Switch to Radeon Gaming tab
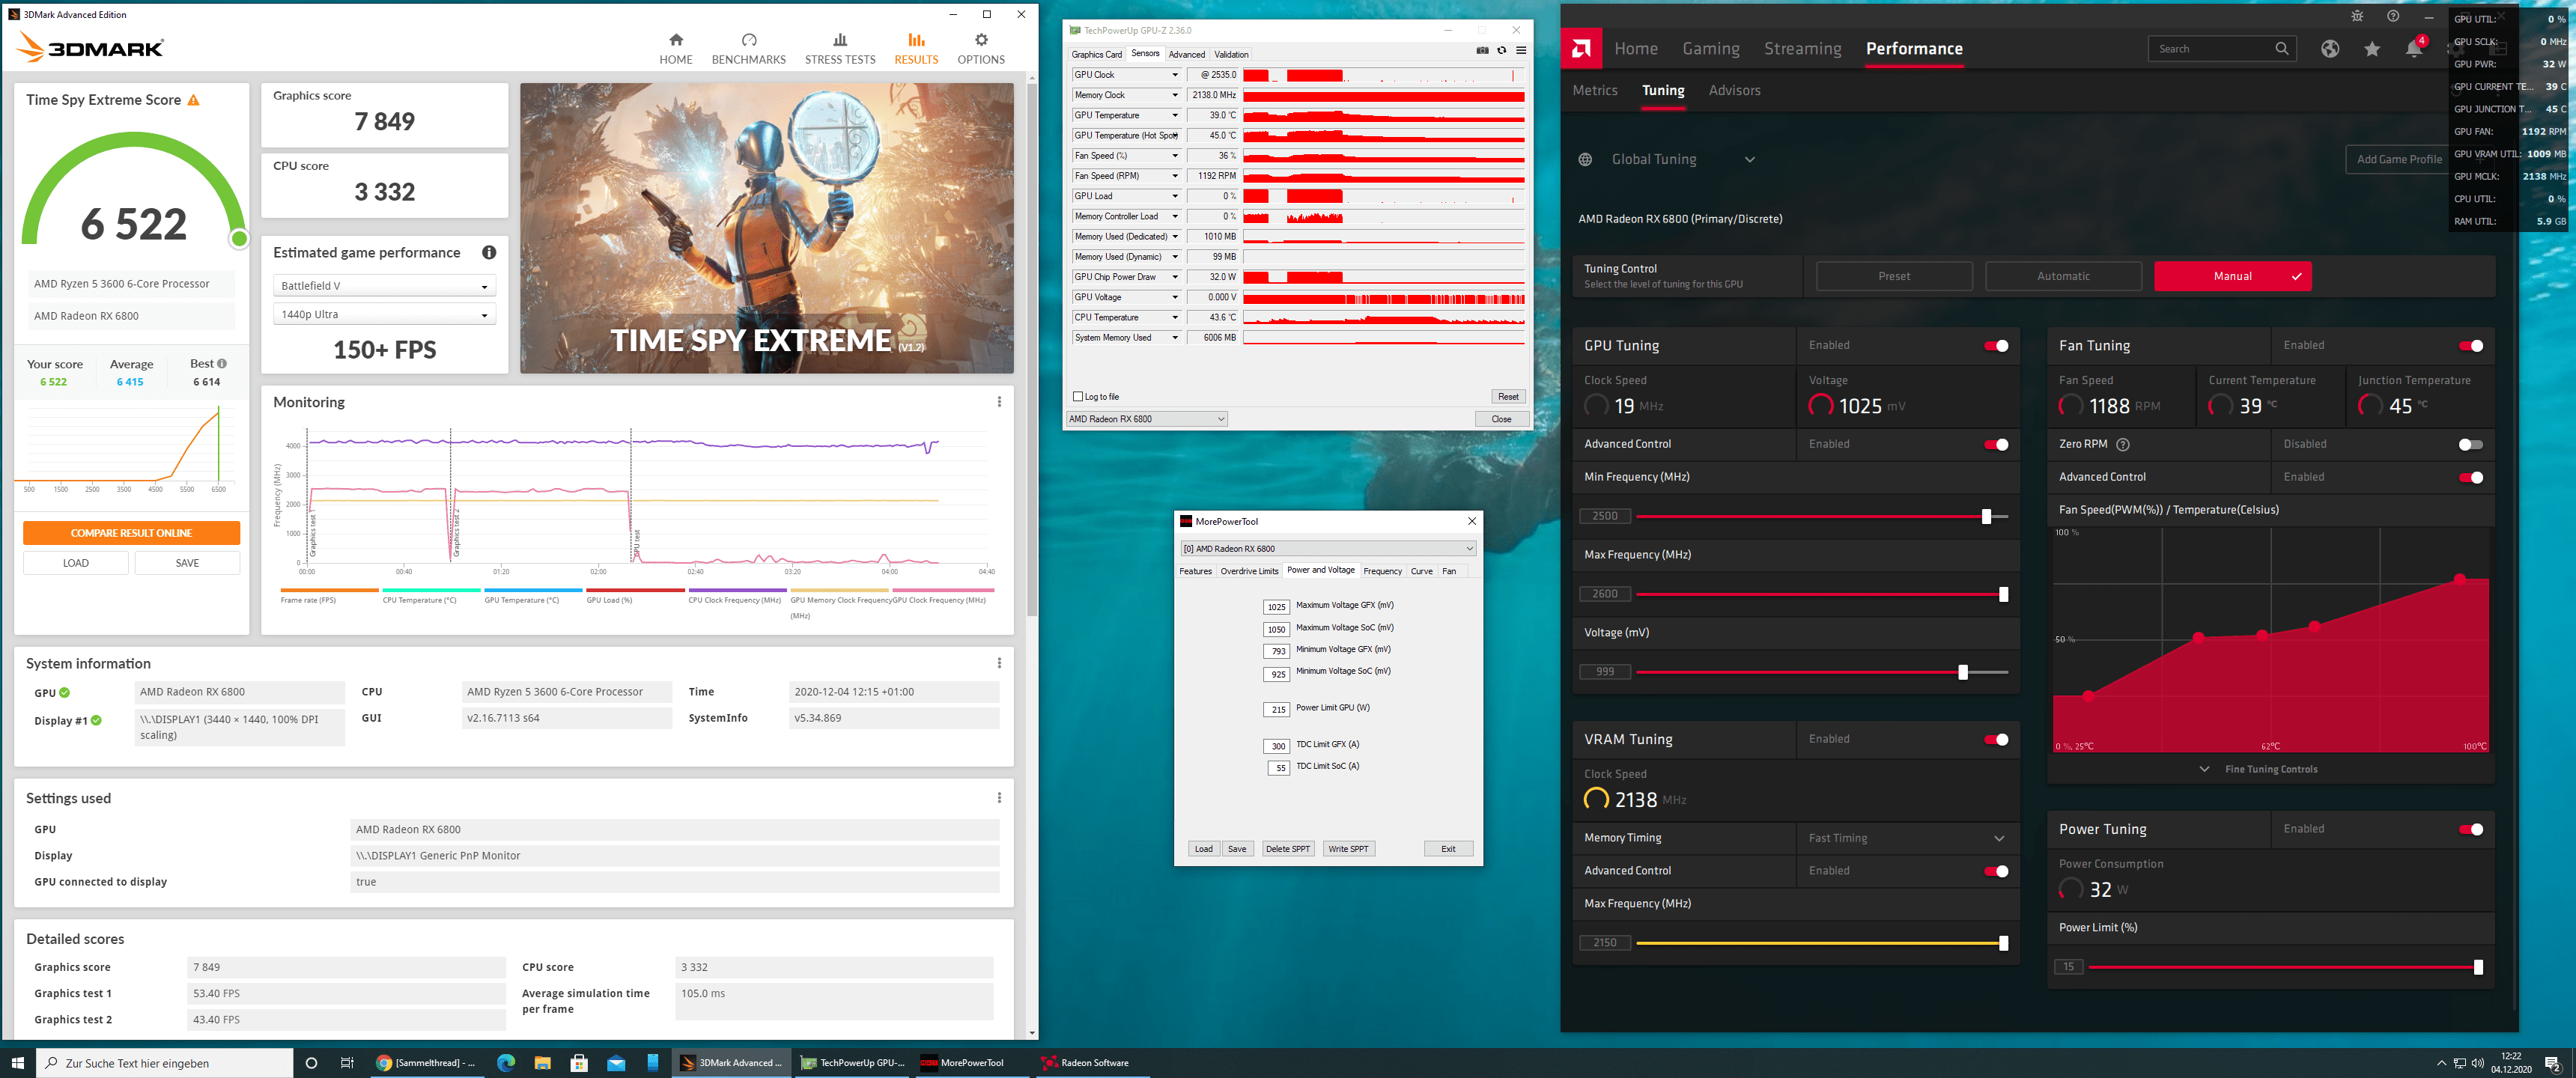This screenshot has width=2576, height=1078. pos(1711,49)
